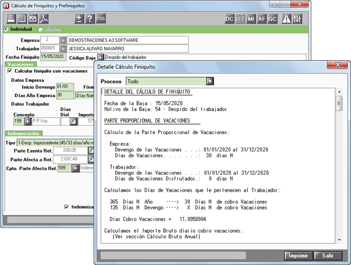The width and height of the screenshot is (351, 265).
Task: Click the DC toolbar button
Action: 229,19
